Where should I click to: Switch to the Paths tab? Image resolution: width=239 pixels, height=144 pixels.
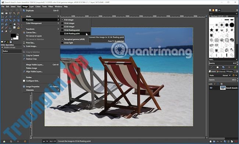point(229,71)
